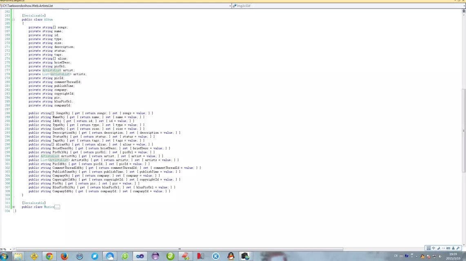Screen dimensions: 466x261
Task: Click the collapsed ellipsis box after Musics
Action: click(57, 207)
